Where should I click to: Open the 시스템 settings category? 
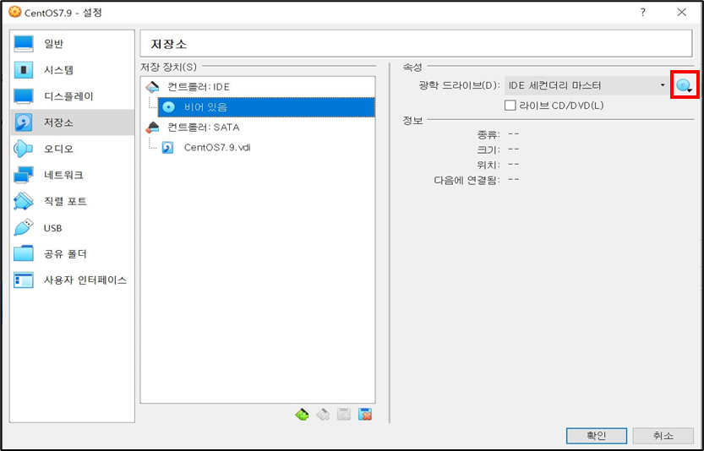coord(72,70)
